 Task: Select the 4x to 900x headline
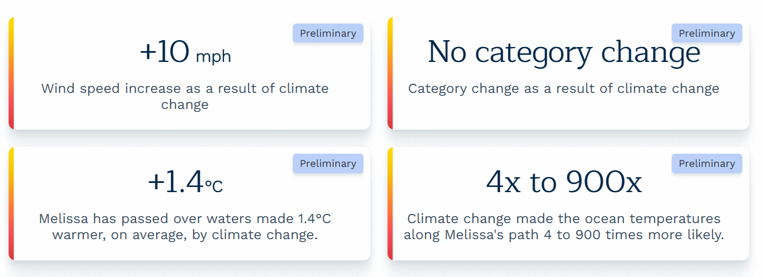point(564,183)
